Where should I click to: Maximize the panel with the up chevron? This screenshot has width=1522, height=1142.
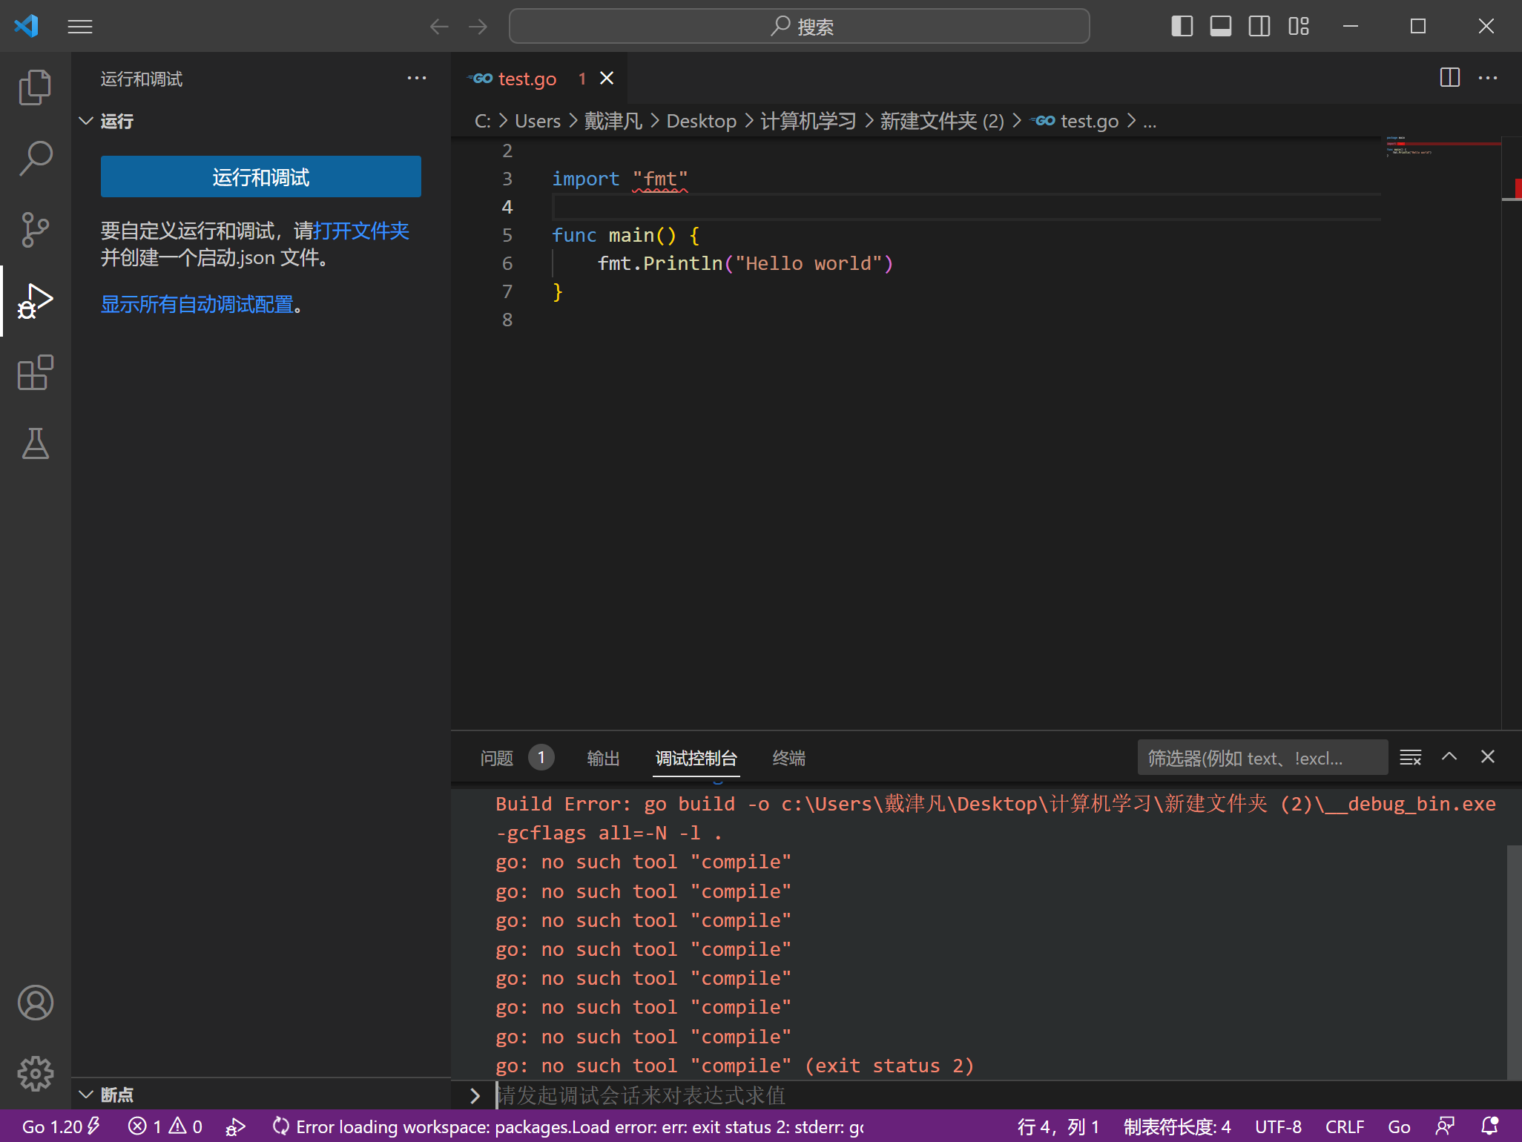point(1449,757)
